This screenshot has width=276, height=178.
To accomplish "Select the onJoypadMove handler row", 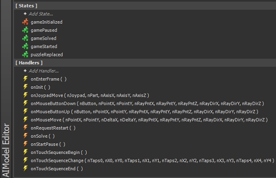I will pyautogui.click(x=90, y=95).
